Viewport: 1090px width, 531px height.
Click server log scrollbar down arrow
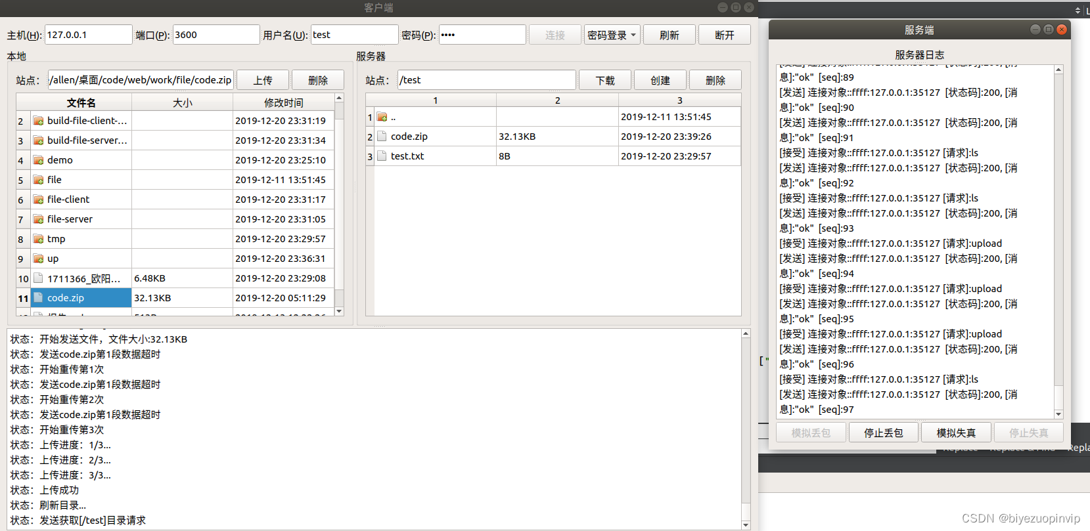click(1058, 414)
